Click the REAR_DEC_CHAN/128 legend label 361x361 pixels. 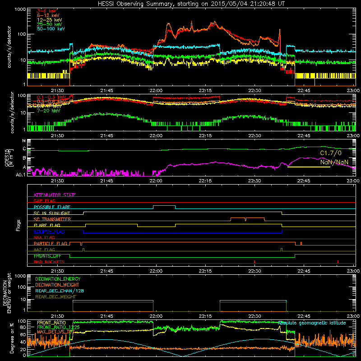click(60, 291)
